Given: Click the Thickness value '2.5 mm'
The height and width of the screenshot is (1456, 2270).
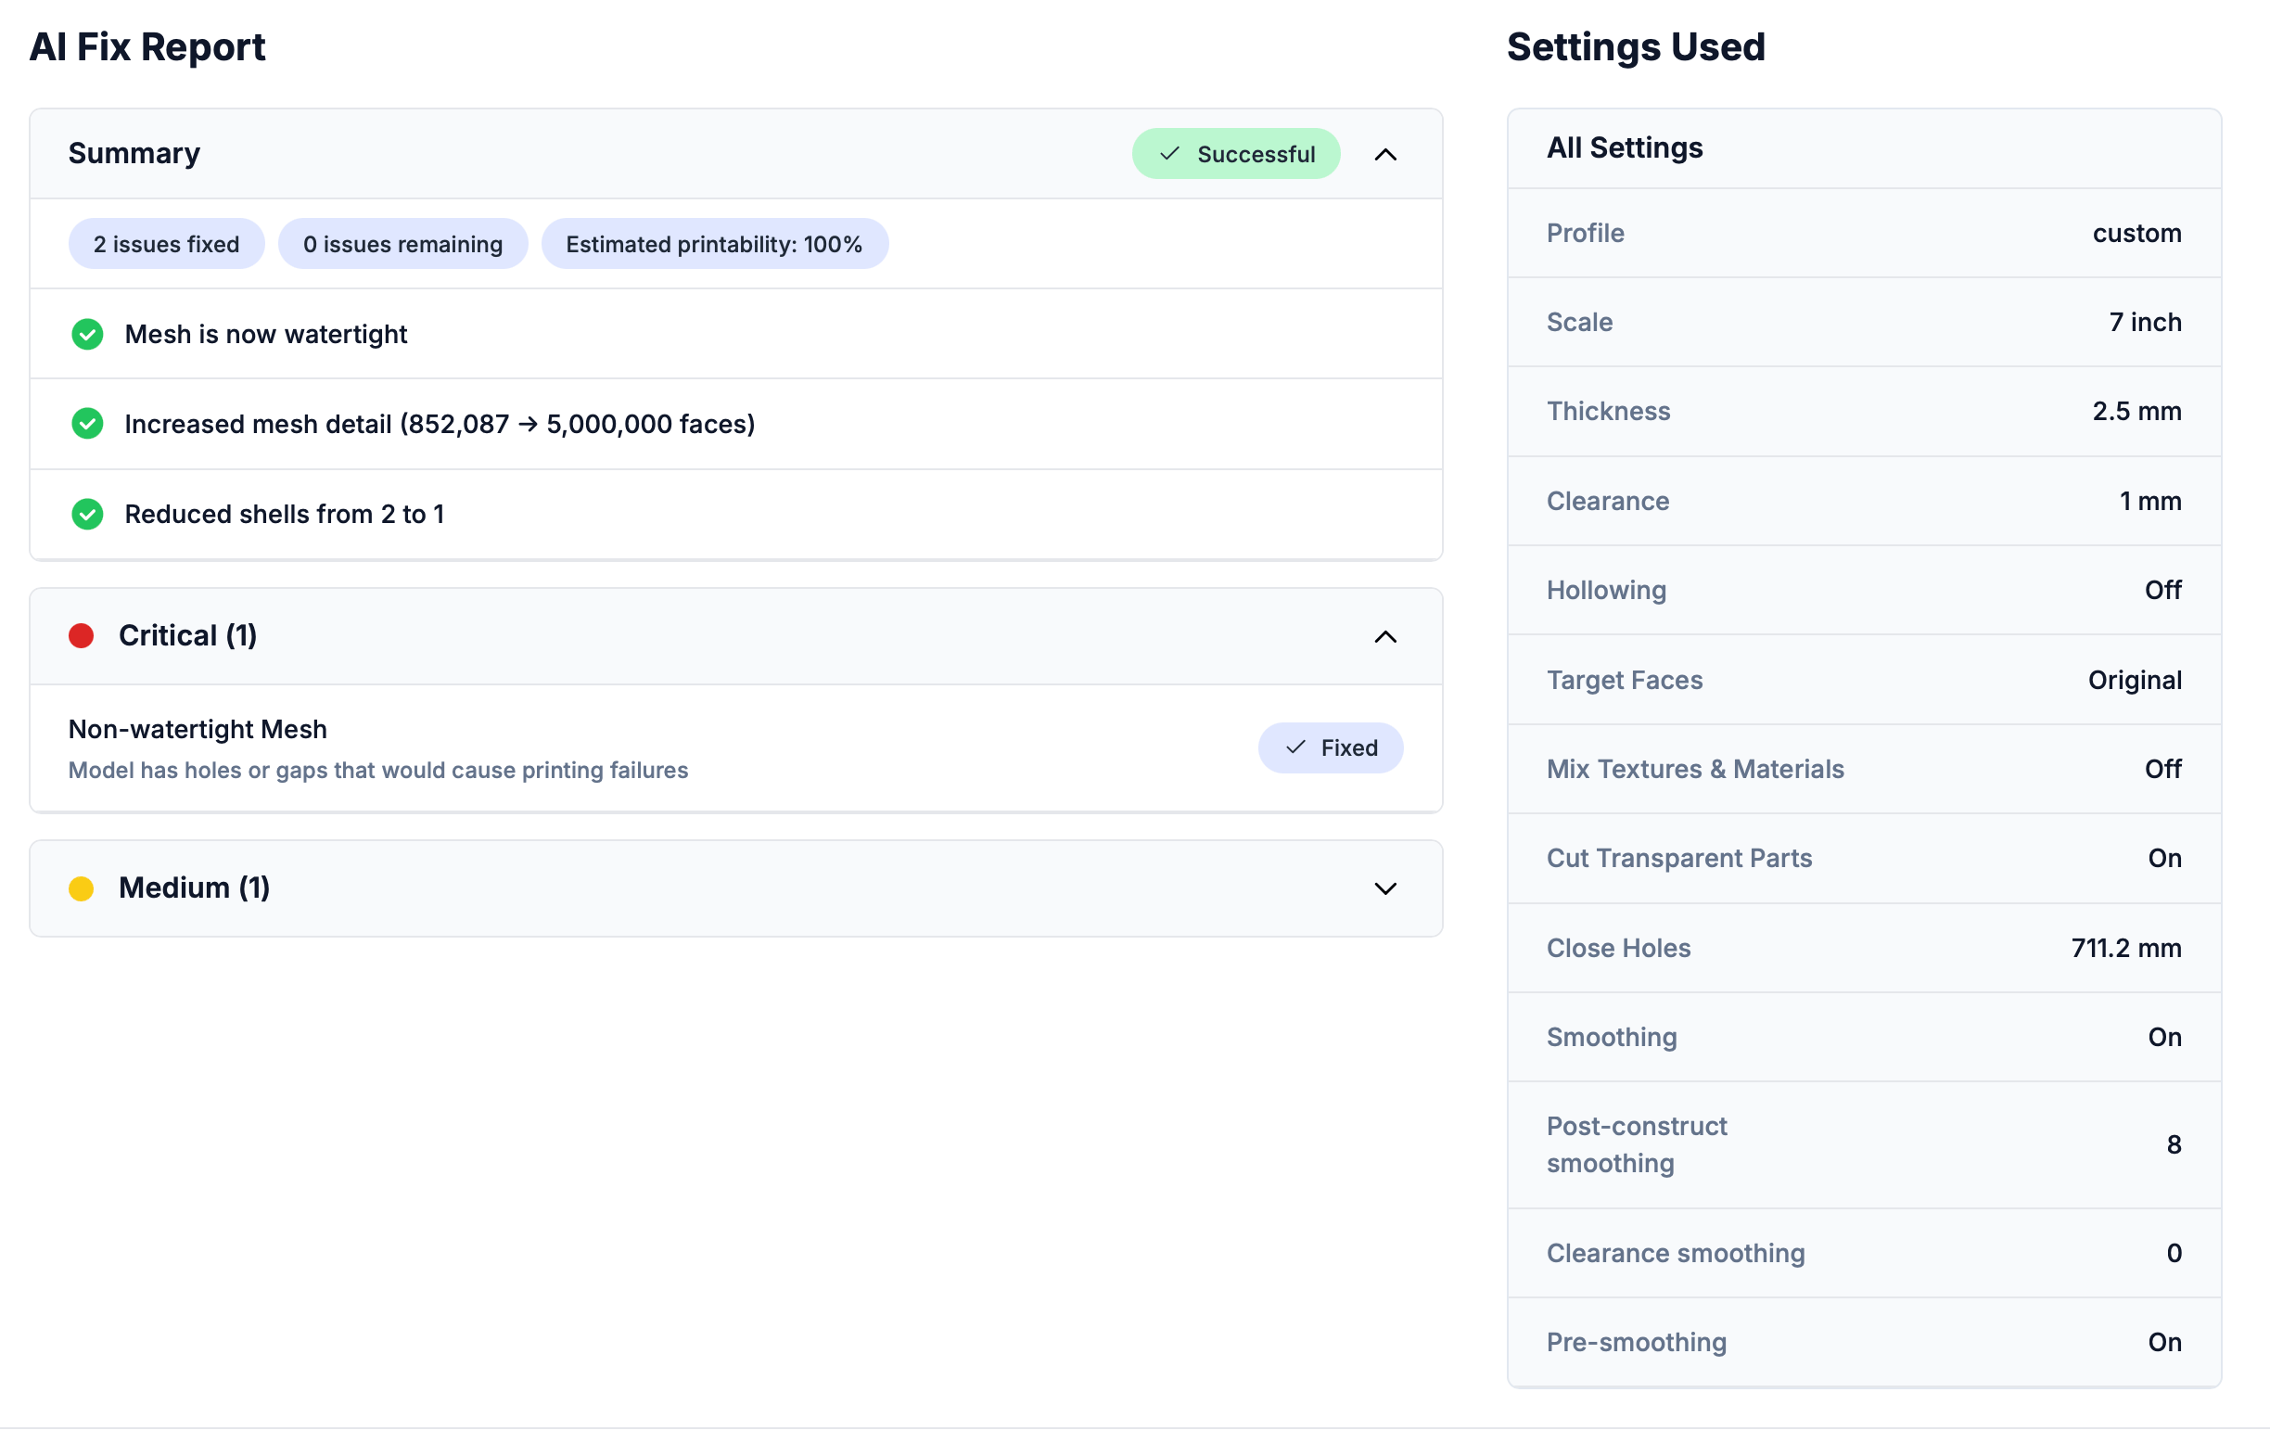Looking at the screenshot, I should click(2136, 411).
